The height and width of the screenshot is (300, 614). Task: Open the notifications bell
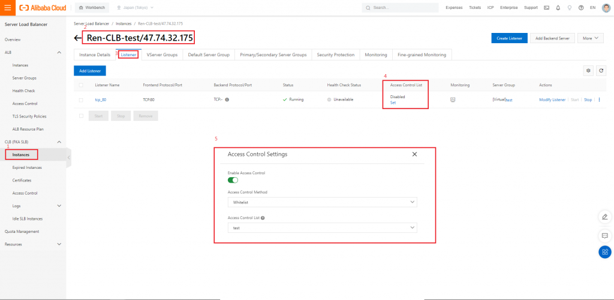pos(558,7)
